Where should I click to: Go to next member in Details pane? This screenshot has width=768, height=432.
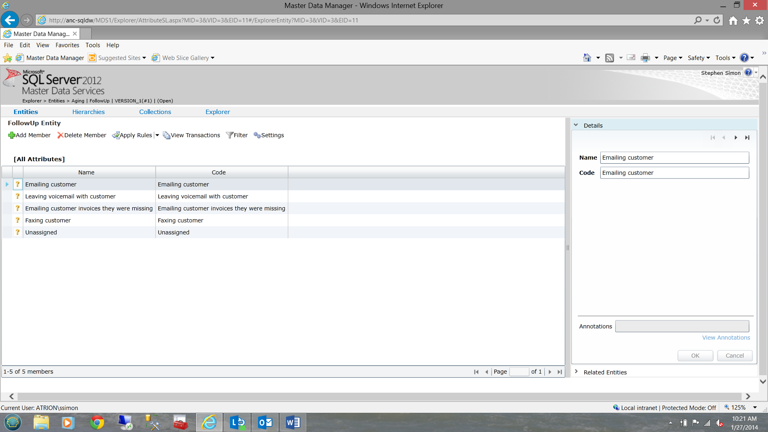[x=736, y=138]
